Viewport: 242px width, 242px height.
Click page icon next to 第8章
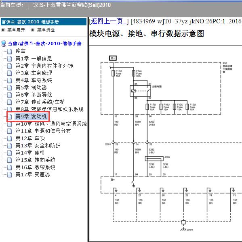point(10,109)
